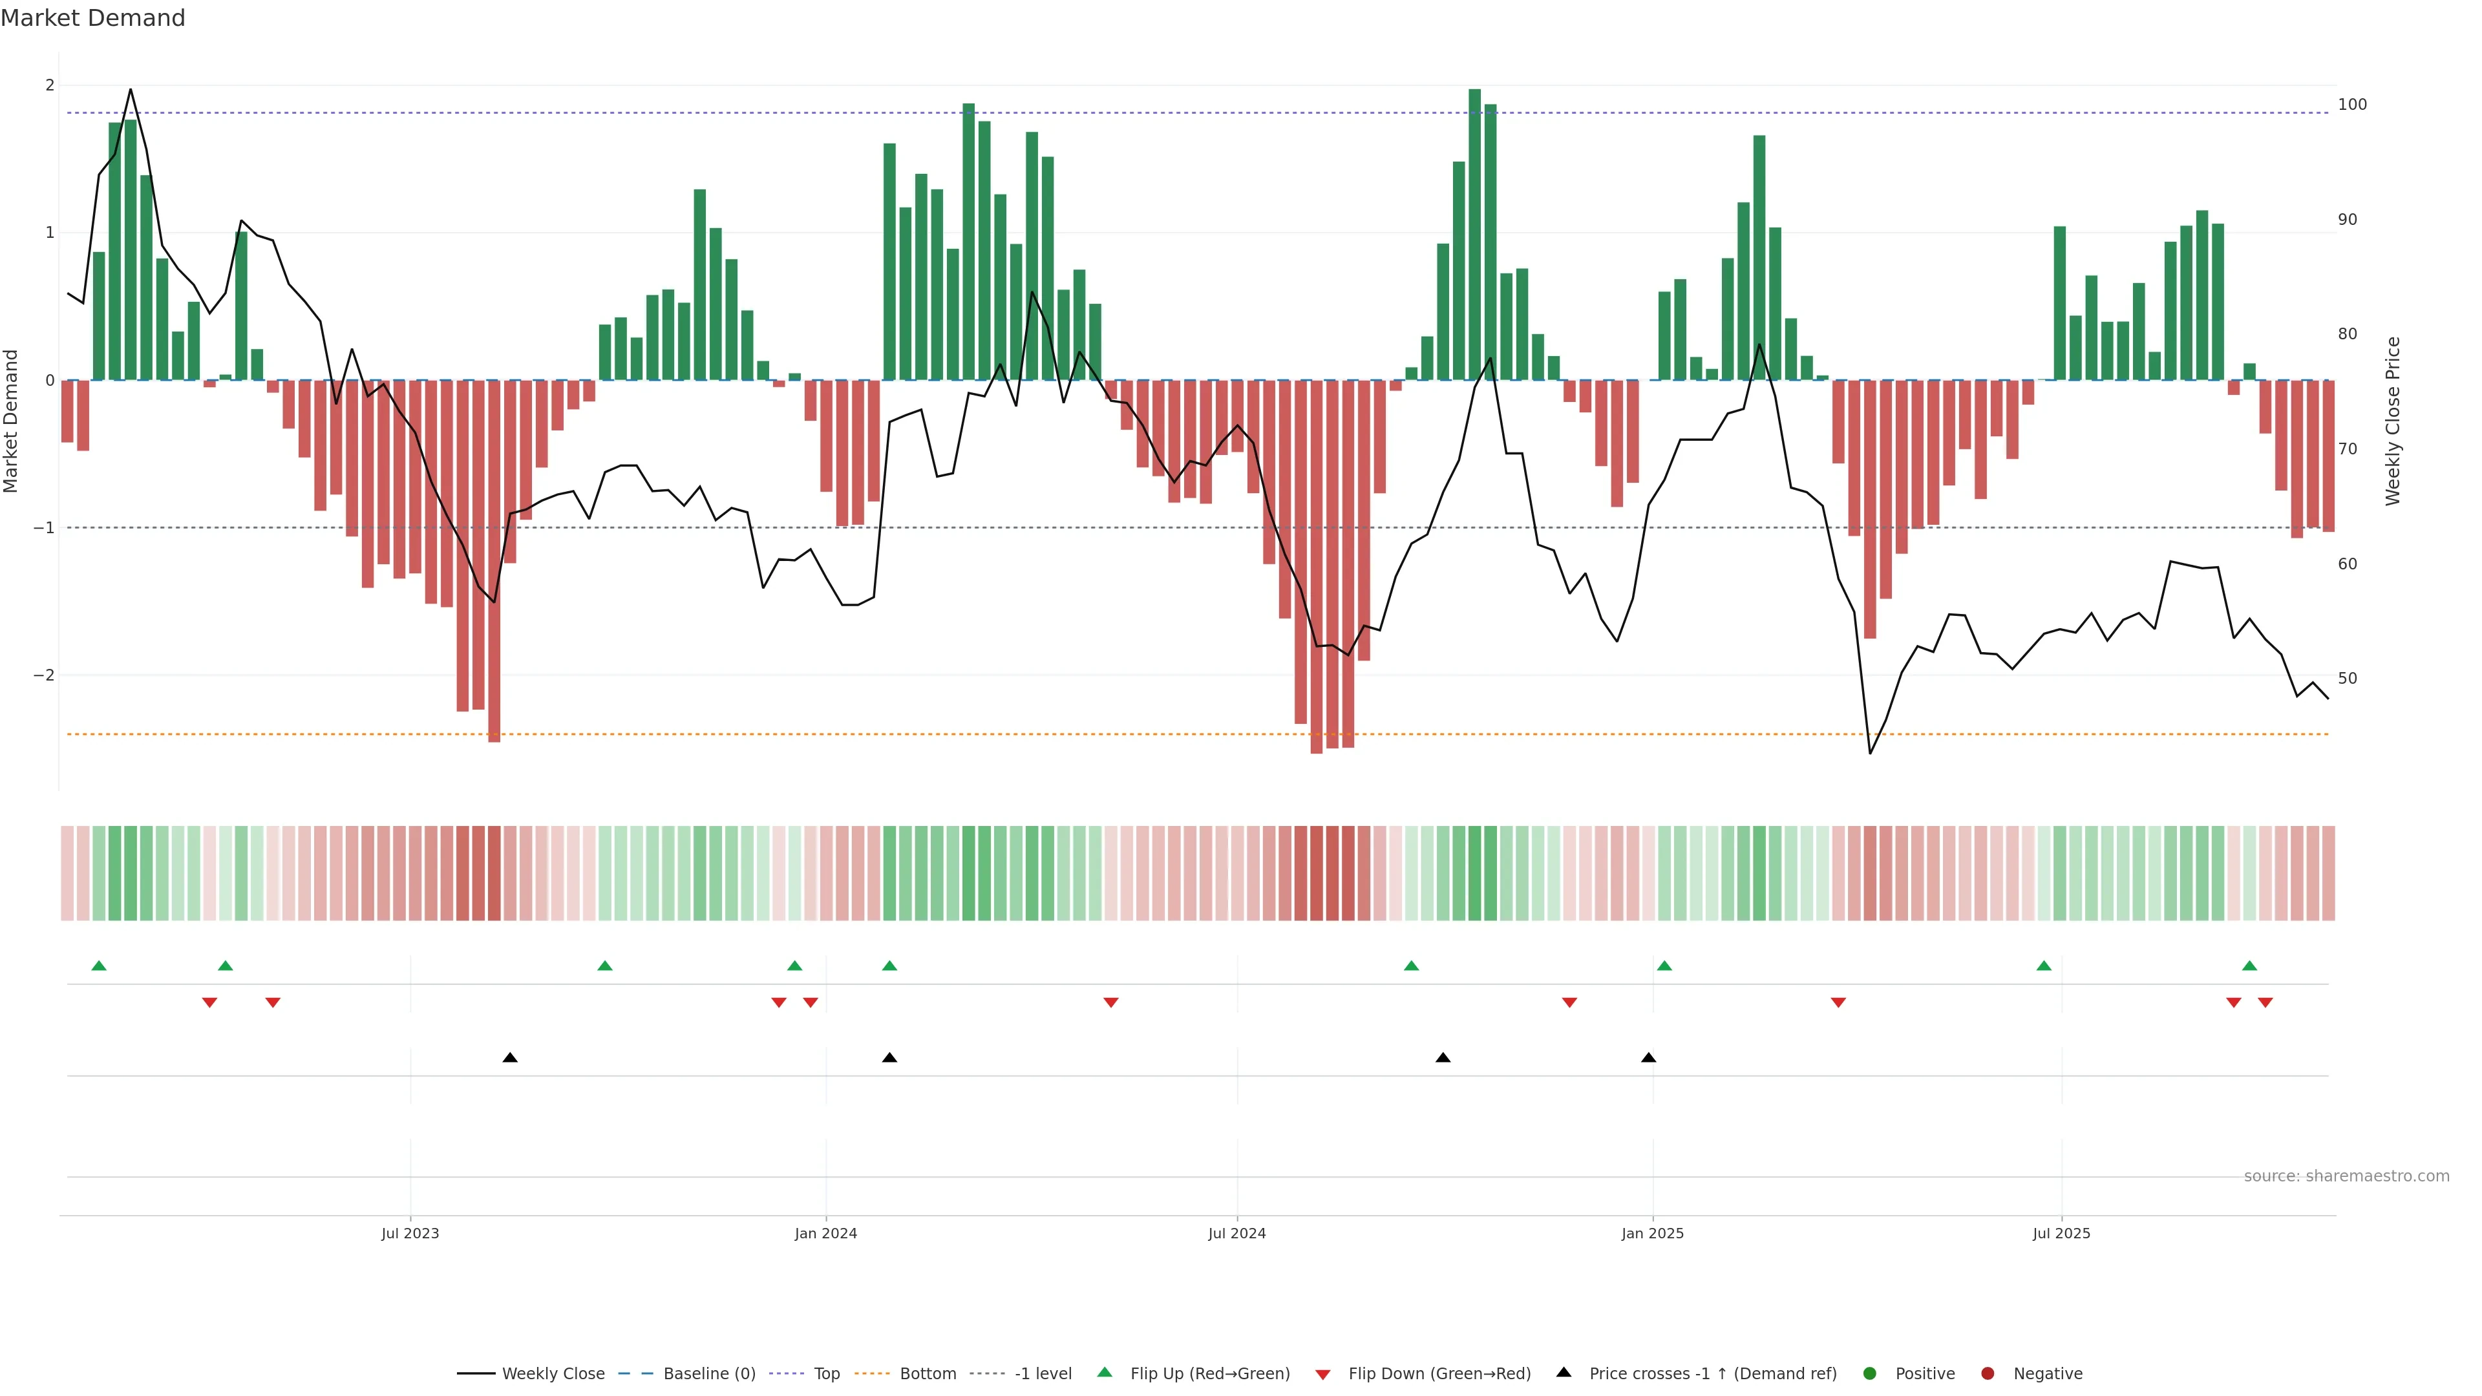Click the Market Demand chart title
The image size is (2482, 1396).
point(92,18)
